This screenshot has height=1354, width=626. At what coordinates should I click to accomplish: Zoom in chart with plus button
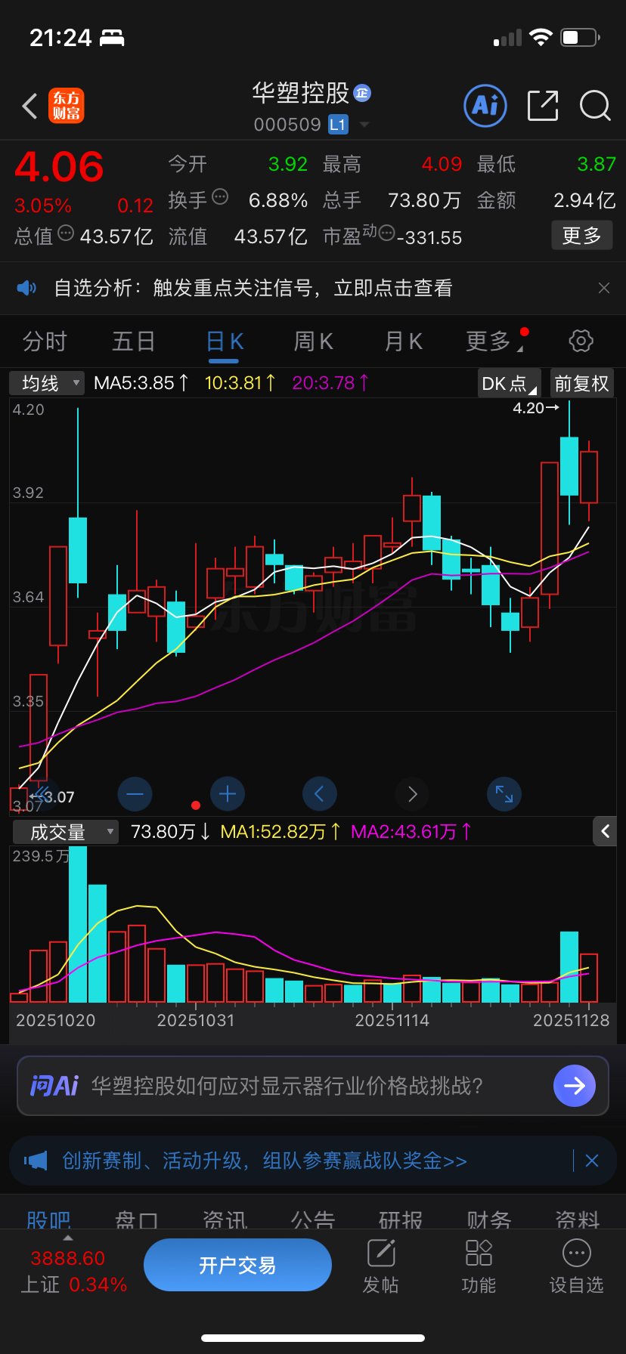(228, 794)
